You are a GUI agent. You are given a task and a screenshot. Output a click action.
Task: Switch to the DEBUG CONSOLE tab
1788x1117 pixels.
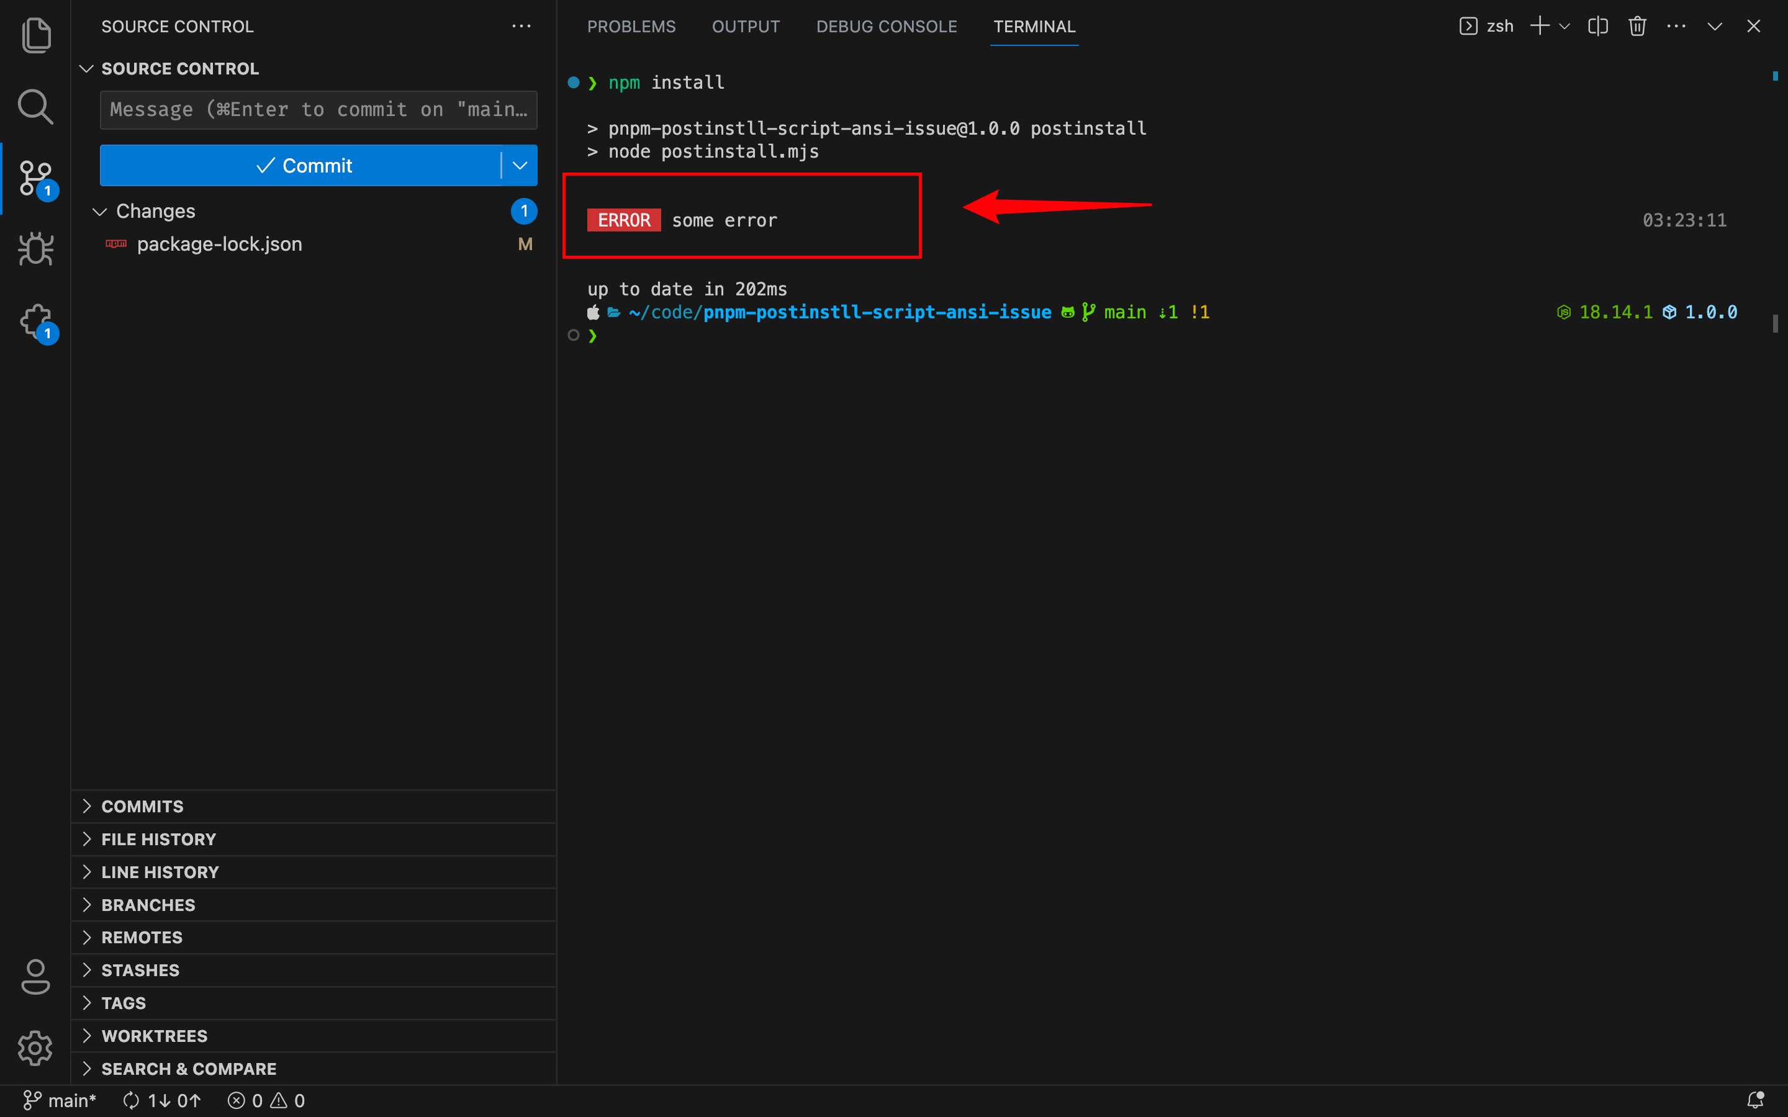pos(886,27)
